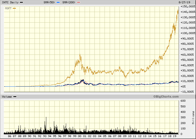
Task: Click the +120,000% axis label
Action: click(188, 23)
